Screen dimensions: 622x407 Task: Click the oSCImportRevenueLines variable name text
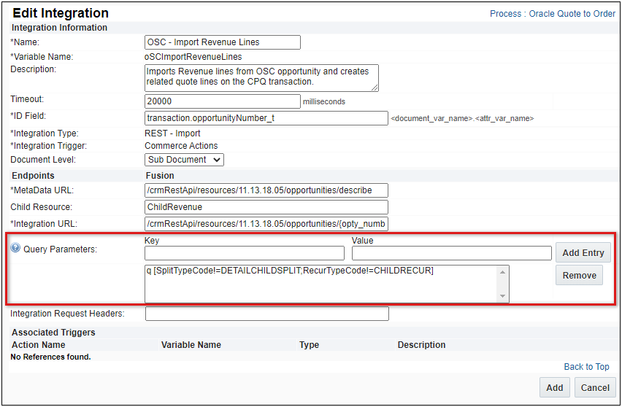tap(193, 57)
